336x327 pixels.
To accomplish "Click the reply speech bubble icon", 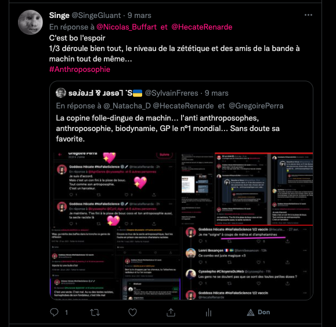I will click(x=54, y=313).
